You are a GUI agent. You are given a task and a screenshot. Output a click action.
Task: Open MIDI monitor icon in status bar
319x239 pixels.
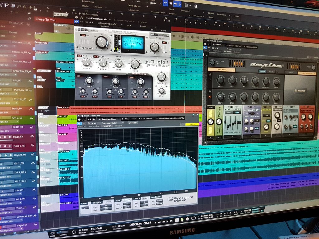point(52,233)
